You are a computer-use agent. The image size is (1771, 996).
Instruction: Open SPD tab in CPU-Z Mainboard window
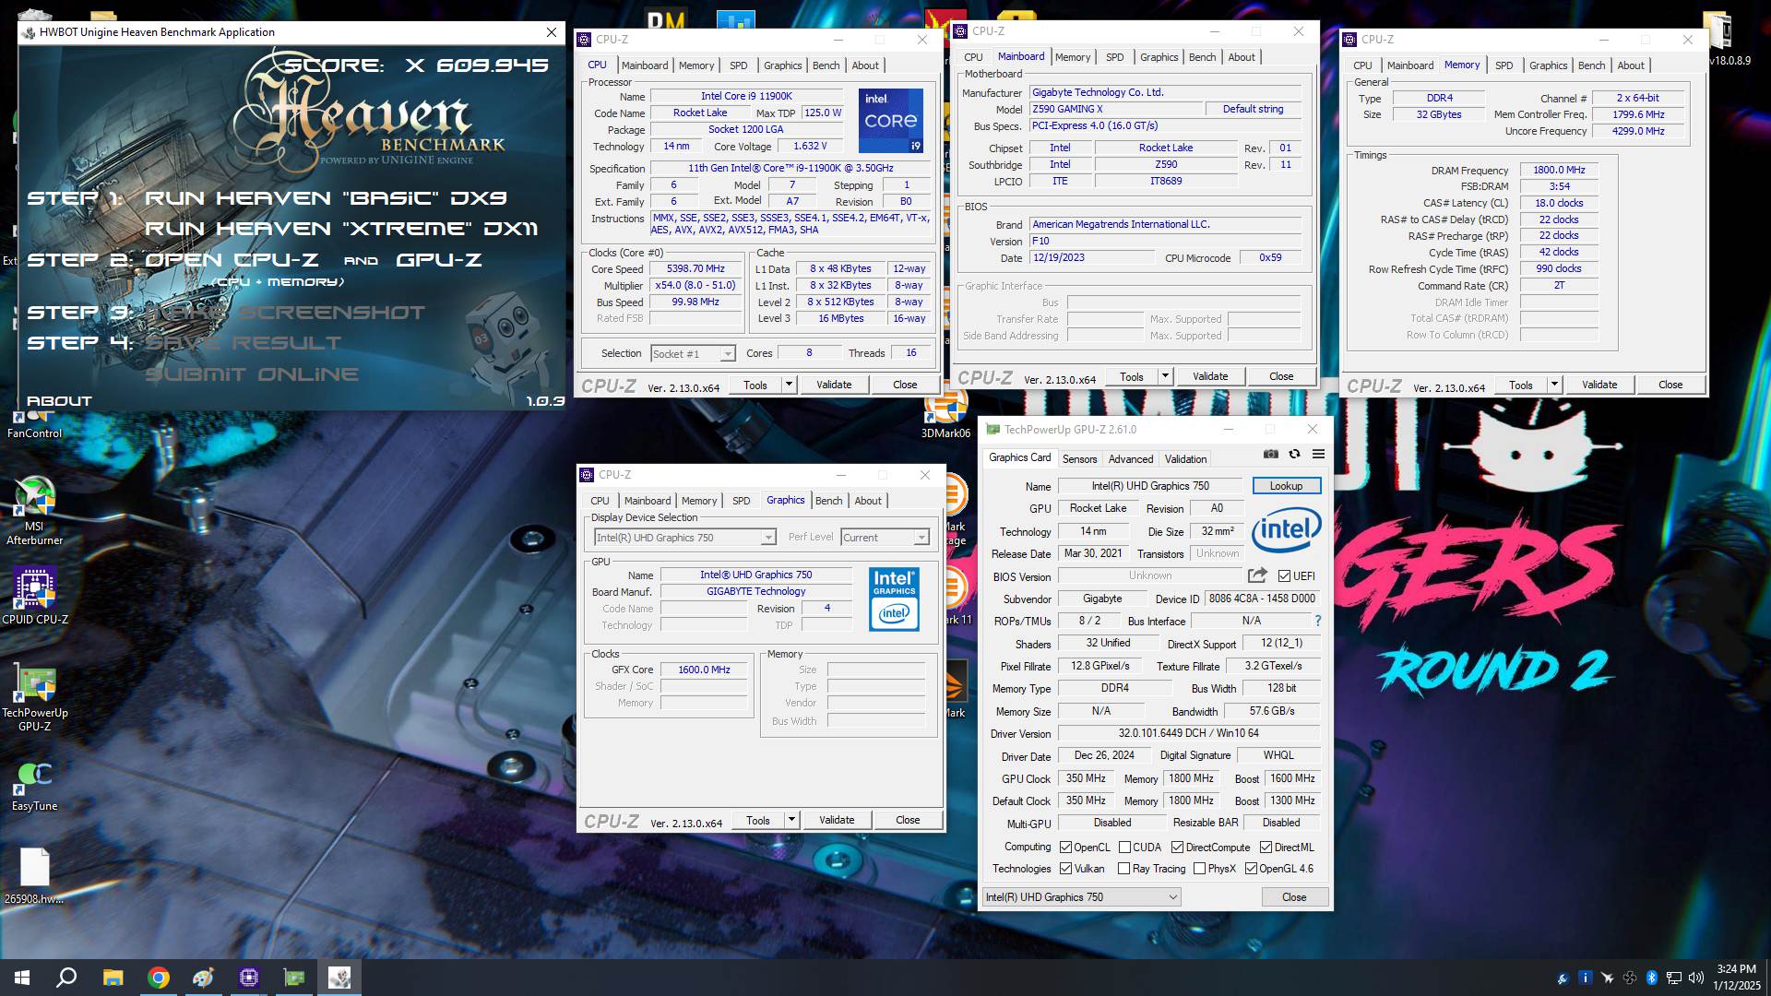pos(1114,57)
